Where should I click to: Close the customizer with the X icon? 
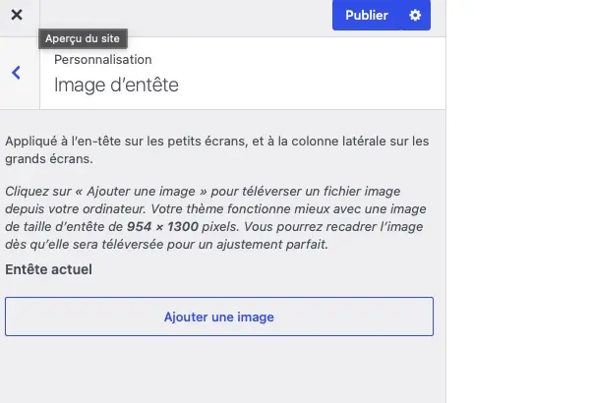tap(17, 15)
